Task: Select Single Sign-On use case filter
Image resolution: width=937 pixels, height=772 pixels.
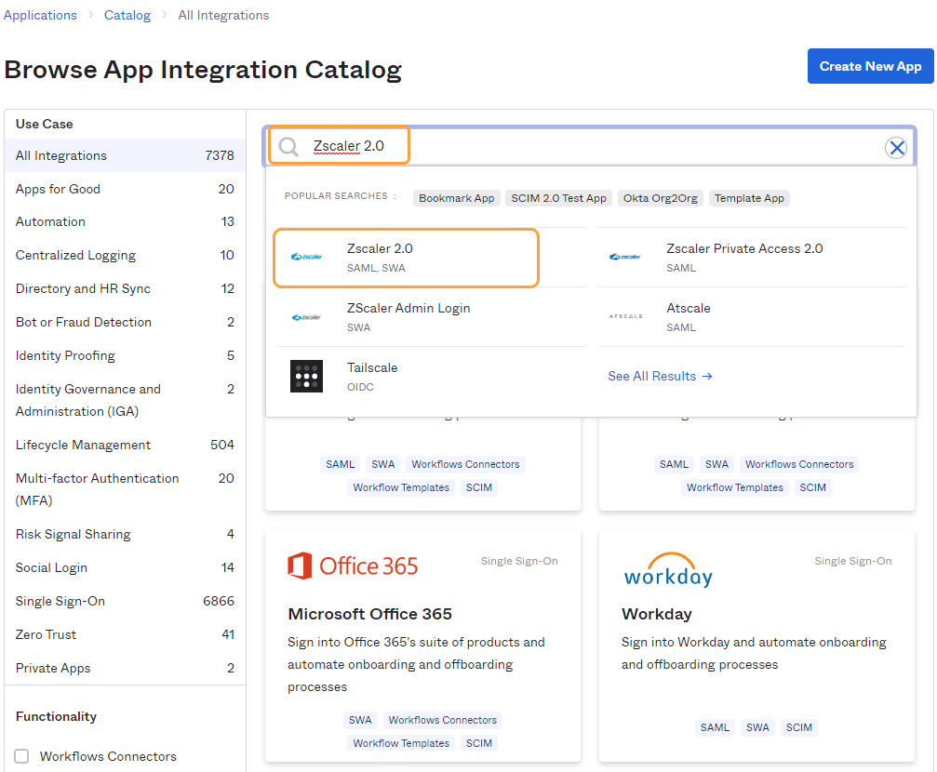Action: (x=60, y=601)
